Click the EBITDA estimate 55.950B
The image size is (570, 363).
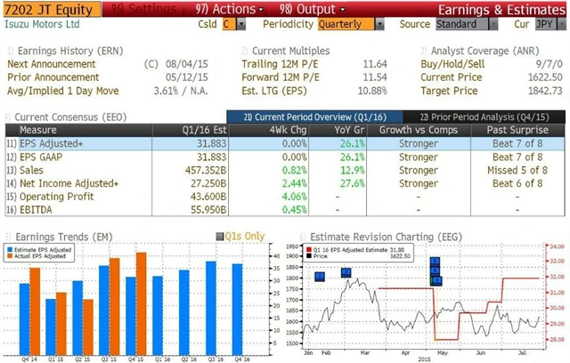pyautogui.click(x=208, y=210)
